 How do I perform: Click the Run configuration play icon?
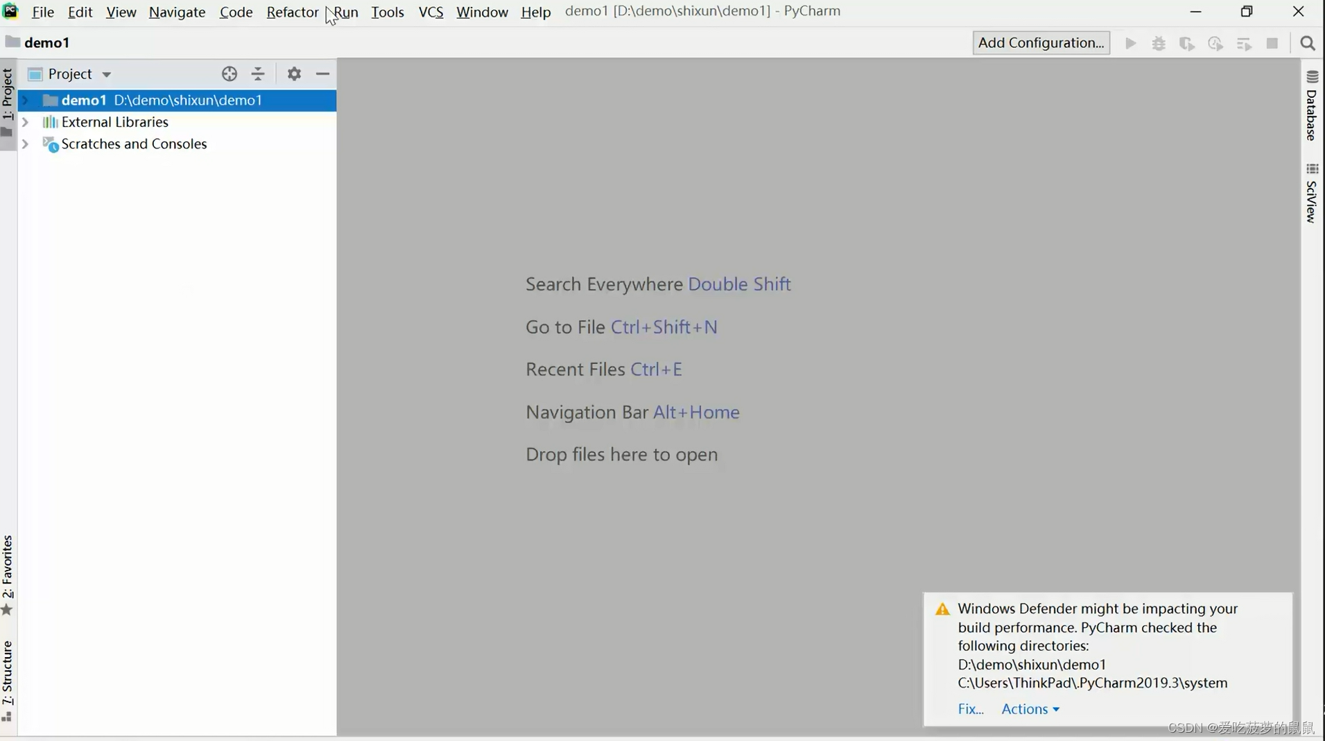click(1130, 43)
